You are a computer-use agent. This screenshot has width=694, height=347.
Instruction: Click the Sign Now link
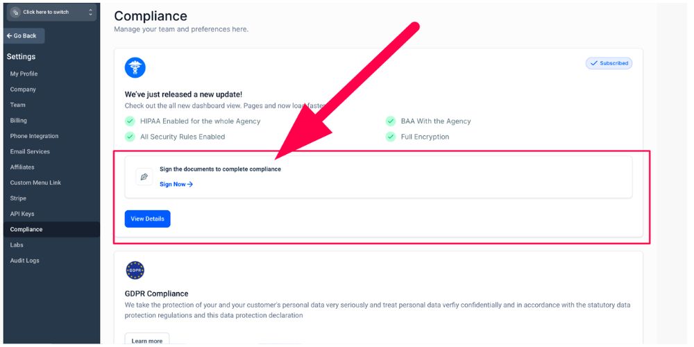pos(176,185)
